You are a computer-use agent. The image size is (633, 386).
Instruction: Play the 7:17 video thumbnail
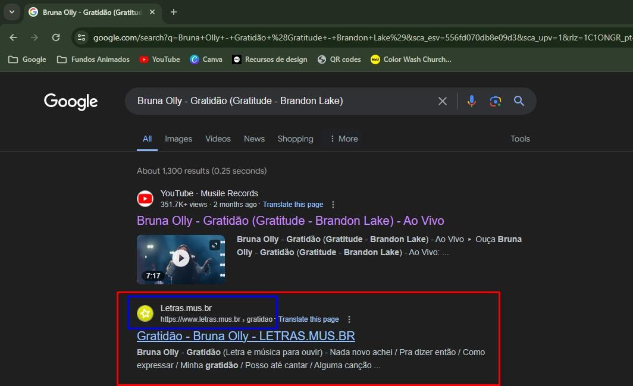pos(181,259)
